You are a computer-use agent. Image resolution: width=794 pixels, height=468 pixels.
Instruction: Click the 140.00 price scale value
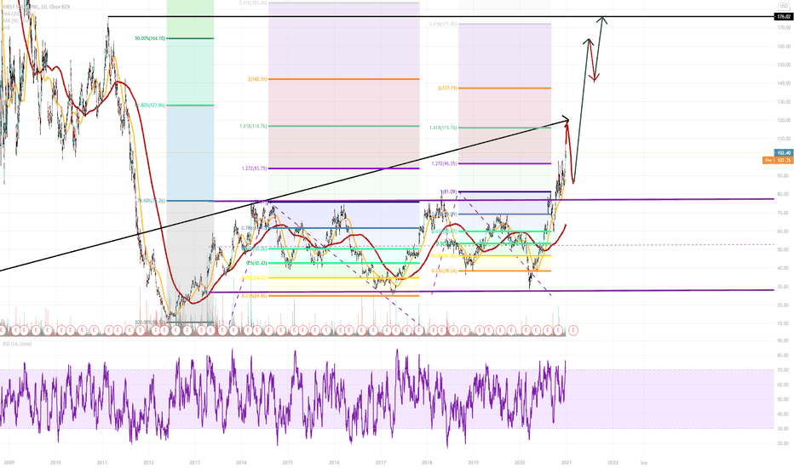coord(784,83)
